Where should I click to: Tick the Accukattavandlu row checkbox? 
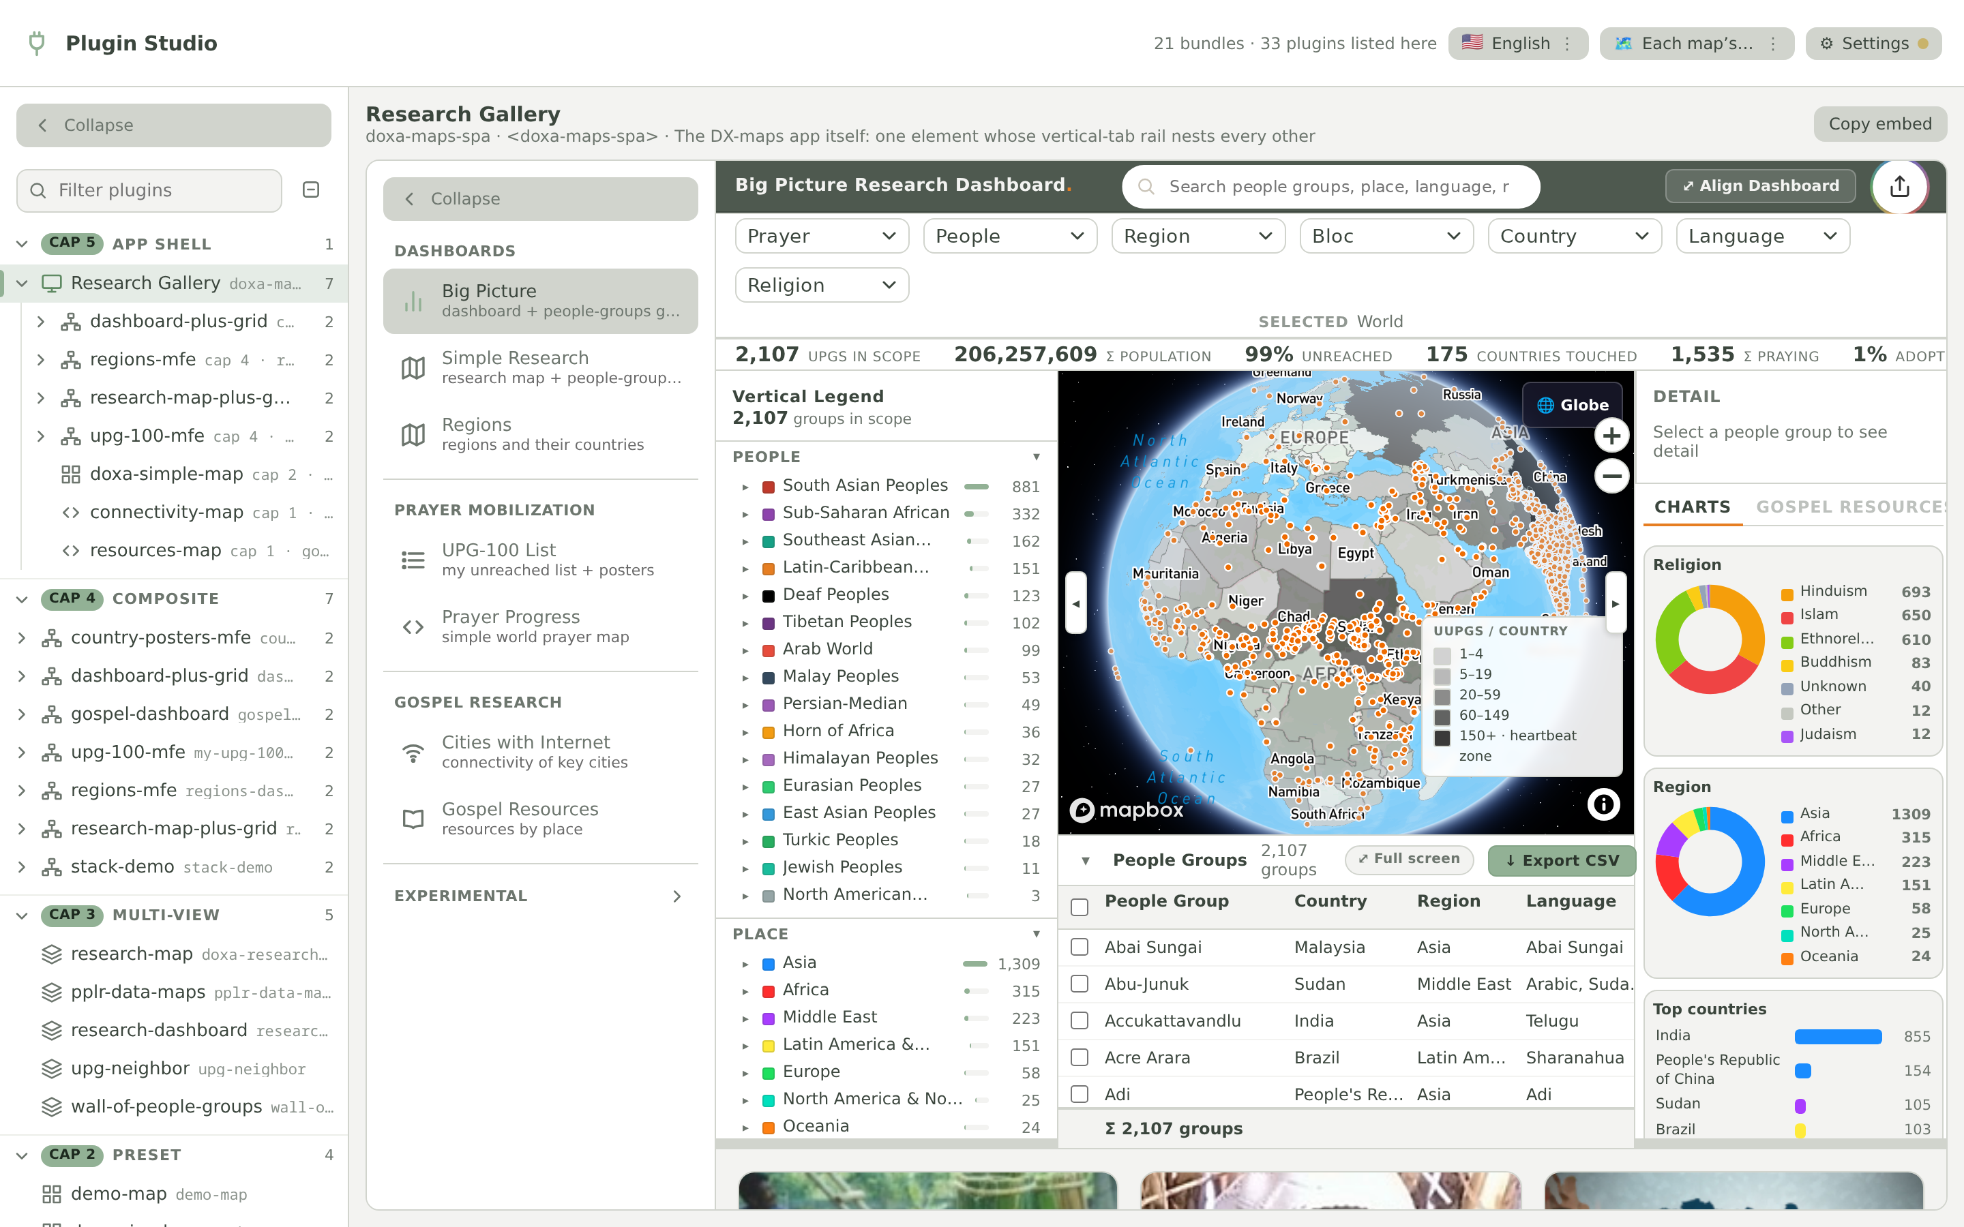(1080, 1020)
